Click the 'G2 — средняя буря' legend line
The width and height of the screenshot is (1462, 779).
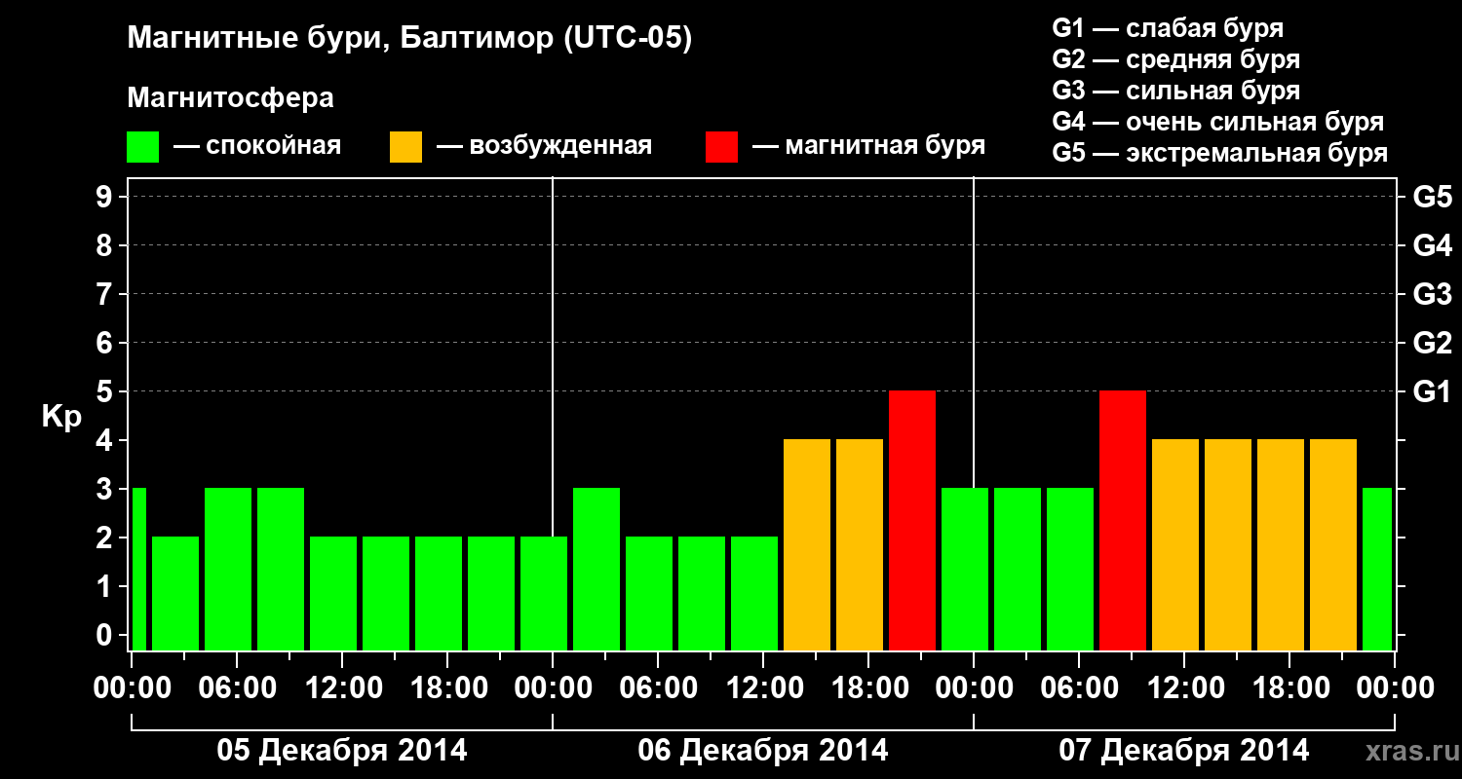point(1176,59)
